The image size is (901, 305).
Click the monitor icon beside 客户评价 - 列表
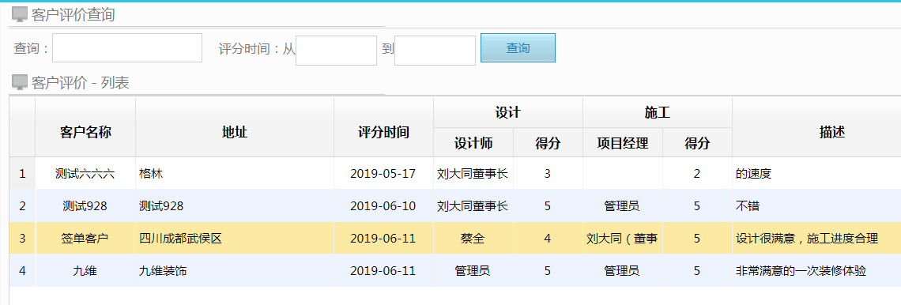pyautogui.click(x=20, y=83)
